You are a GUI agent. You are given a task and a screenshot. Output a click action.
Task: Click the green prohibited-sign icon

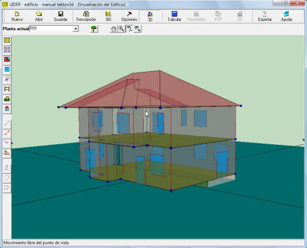point(7,152)
